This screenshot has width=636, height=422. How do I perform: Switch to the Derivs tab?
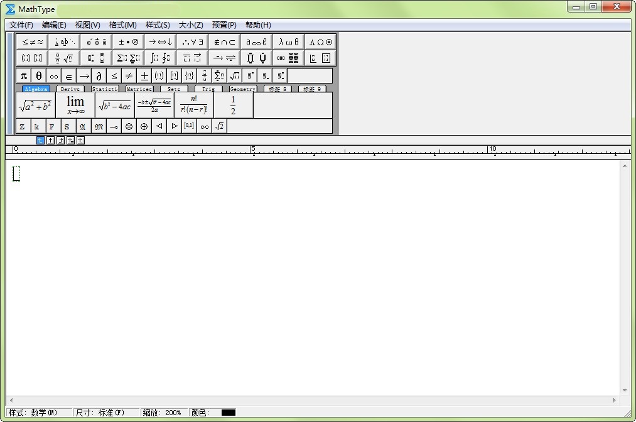pyautogui.click(x=70, y=89)
